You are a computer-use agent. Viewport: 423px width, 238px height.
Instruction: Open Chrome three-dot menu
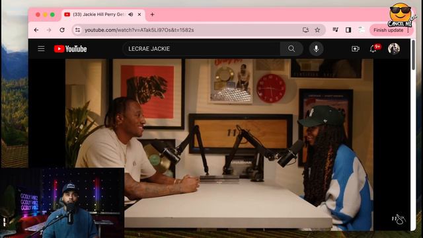point(408,30)
